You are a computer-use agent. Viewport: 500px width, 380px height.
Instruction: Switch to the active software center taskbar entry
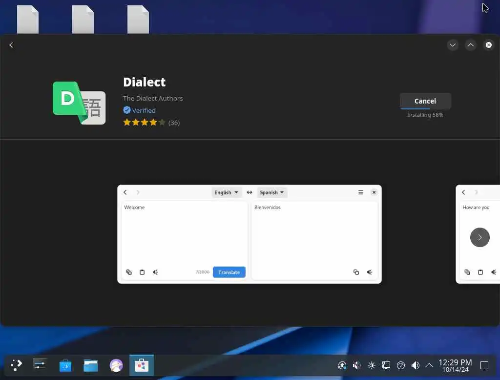[142, 365]
